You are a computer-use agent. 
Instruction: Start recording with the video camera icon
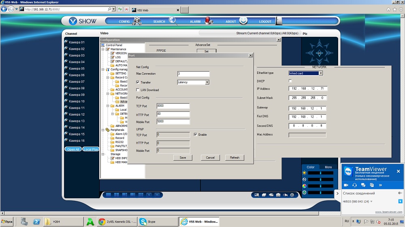(271, 195)
